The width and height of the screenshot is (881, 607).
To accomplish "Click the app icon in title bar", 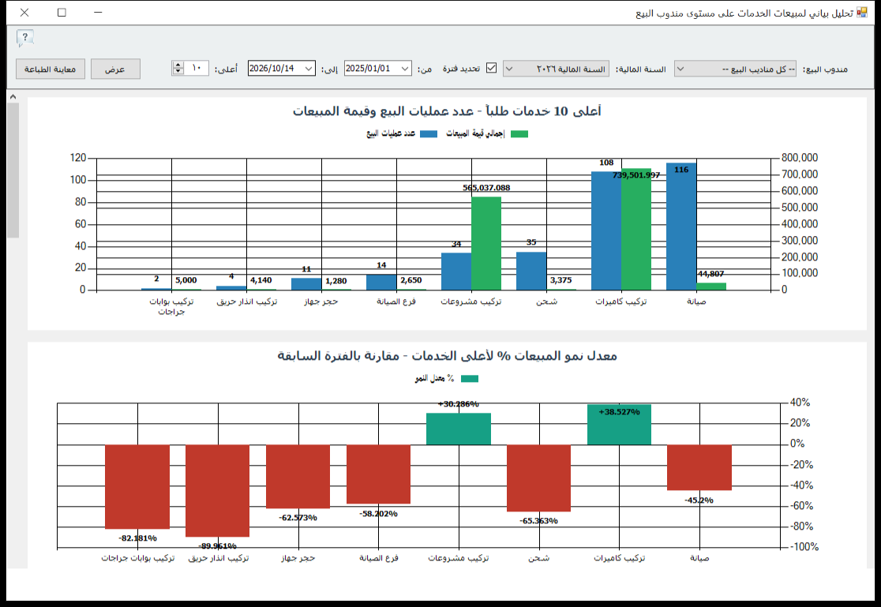I will [x=862, y=13].
